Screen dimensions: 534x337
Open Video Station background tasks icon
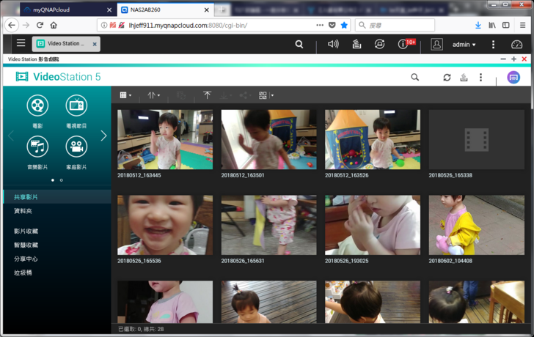[464, 78]
